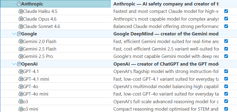Click the Anthropic provider brain icon
The width and height of the screenshot is (237, 112).
(19, 4)
